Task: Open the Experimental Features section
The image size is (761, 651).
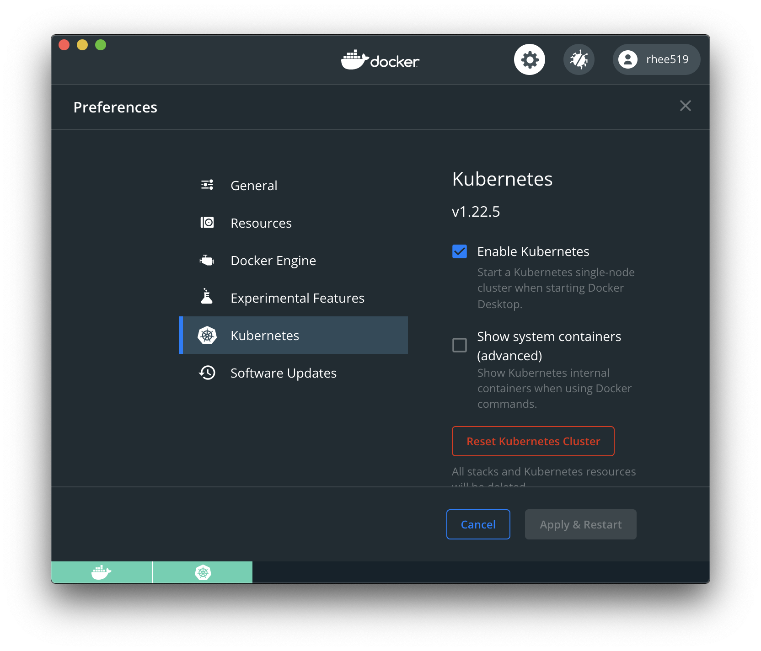Action: (294, 298)
